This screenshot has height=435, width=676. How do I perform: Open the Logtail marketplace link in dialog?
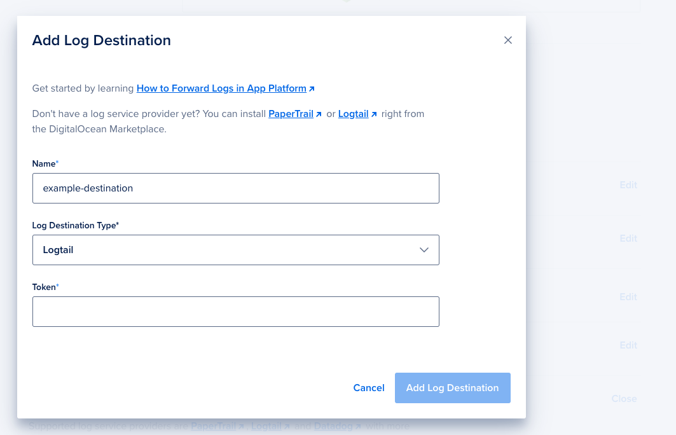coord(353,114)
